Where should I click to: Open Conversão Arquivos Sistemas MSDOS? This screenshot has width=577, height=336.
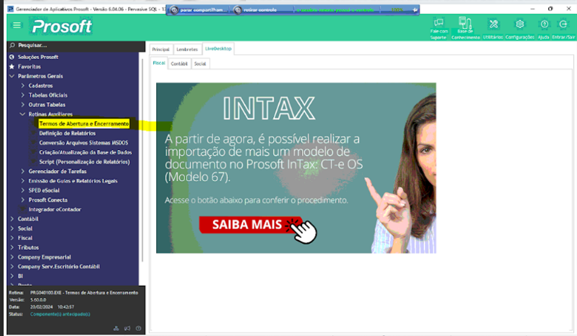click(84, 143)
